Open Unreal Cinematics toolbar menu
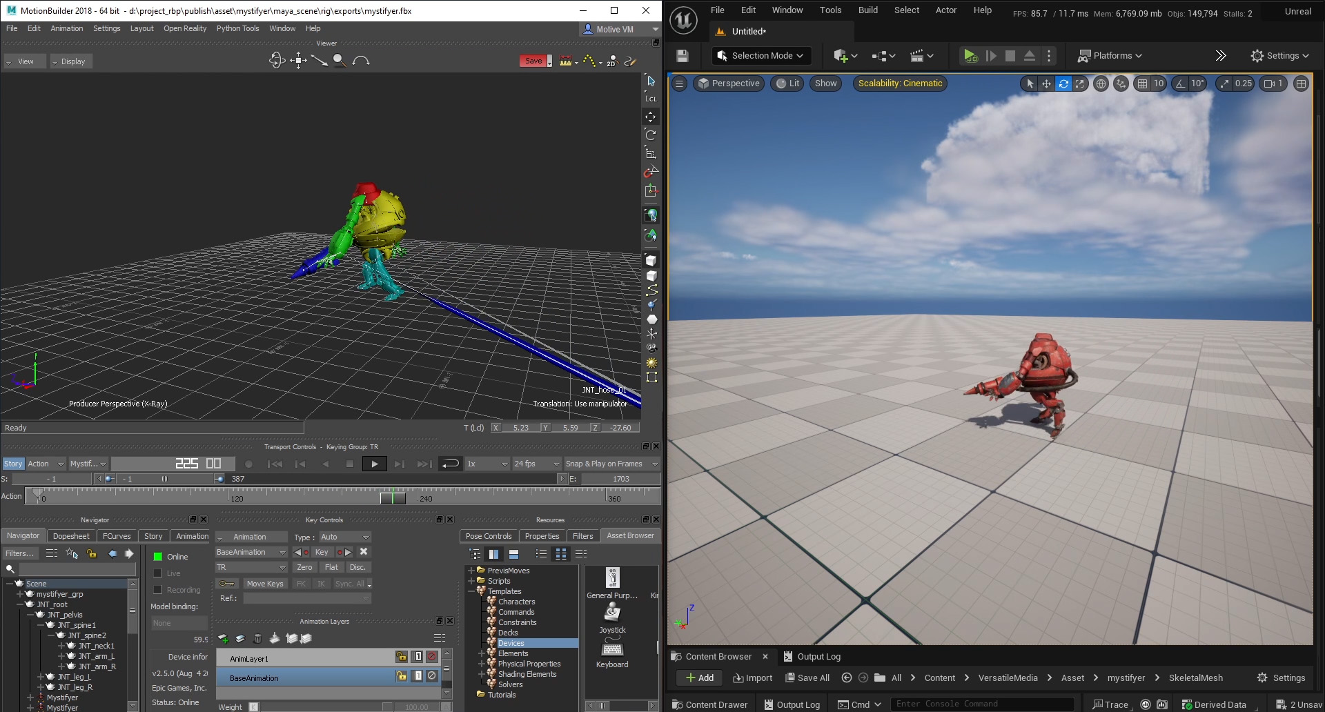 921,56
